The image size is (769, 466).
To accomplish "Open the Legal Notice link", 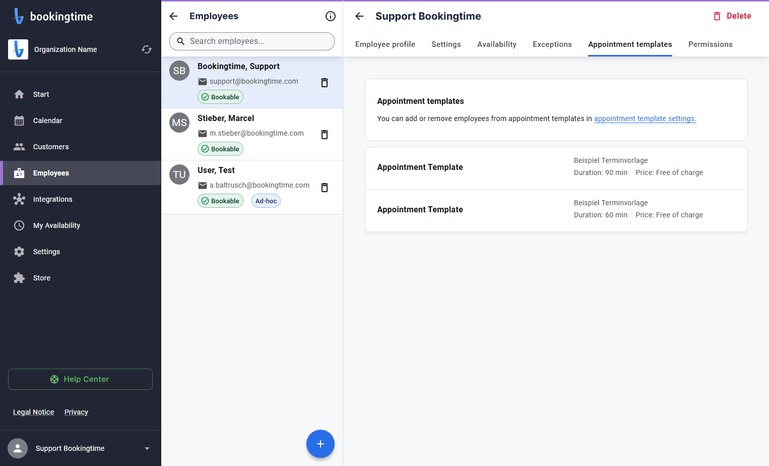I will (x=34, y=412).
